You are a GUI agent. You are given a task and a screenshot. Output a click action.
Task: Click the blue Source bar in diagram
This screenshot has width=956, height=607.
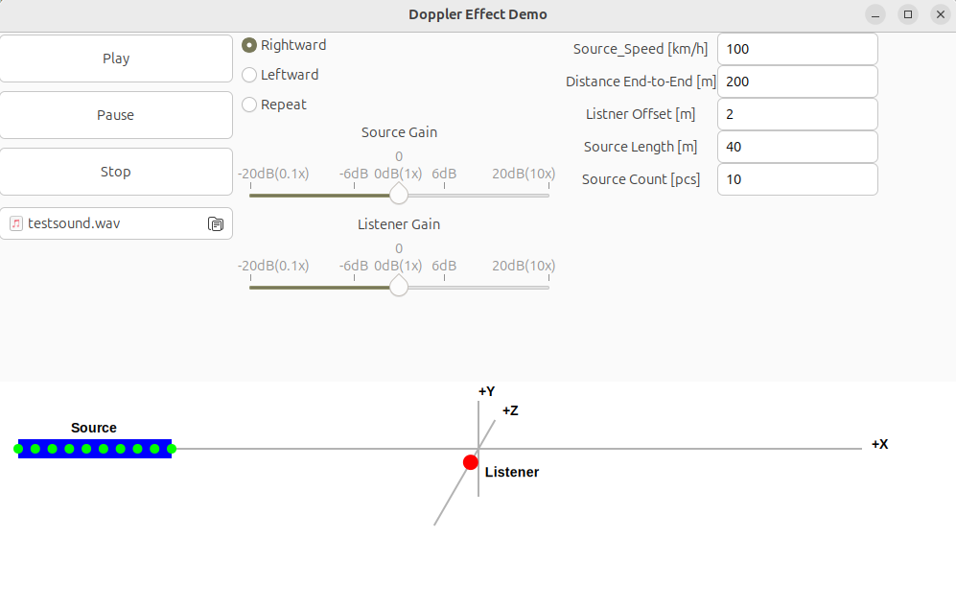tap(95, 449)
